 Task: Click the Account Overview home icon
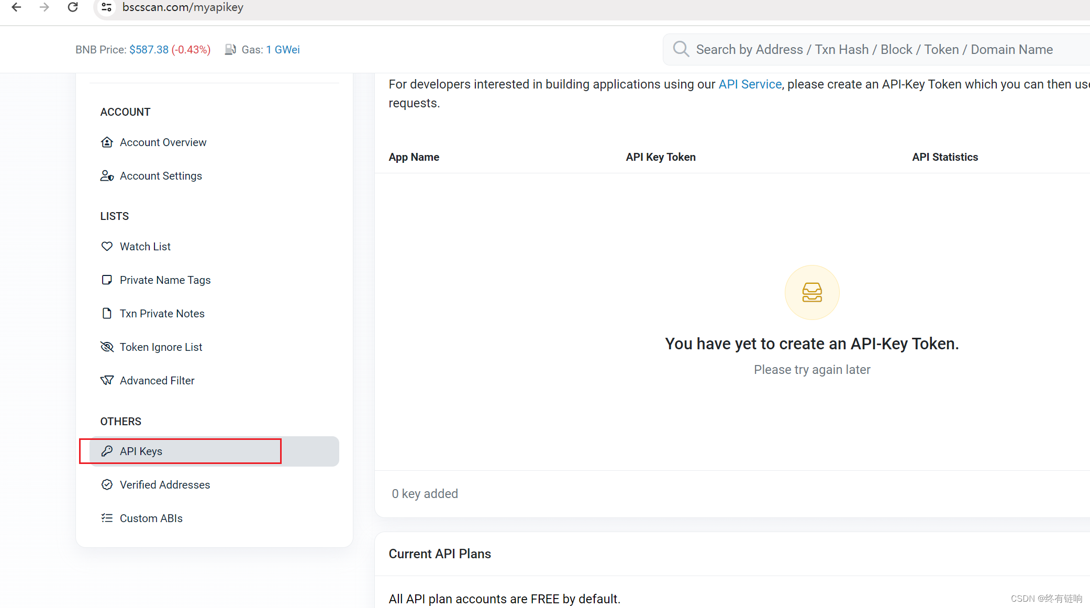coord(107,142)
